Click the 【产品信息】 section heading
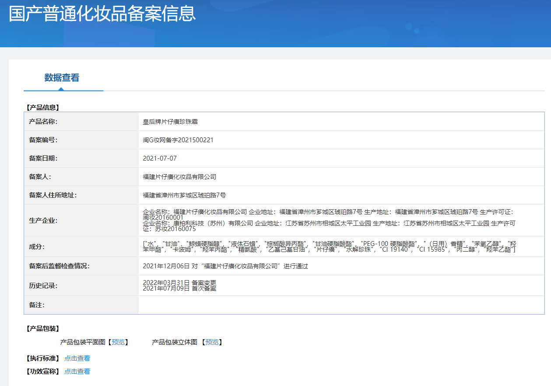The height and width of the screenshot is (386, 551). coord(42,107)
